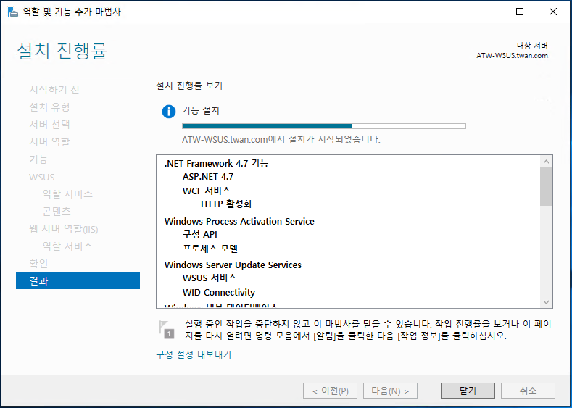The width and height of the screenshot is (572, 408).
Task: Click the scroll down arrow in feature list
Action: (x=546, y=302)
